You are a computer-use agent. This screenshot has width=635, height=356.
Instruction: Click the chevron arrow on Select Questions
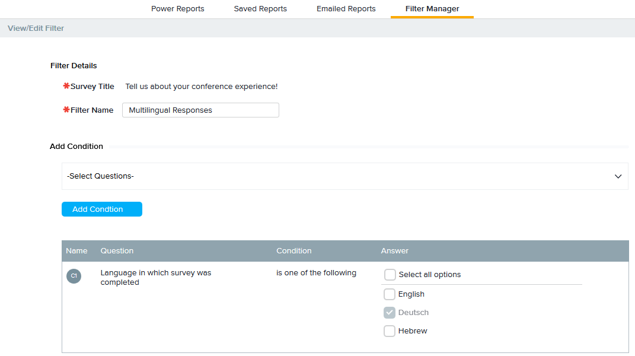click(618, 177)
